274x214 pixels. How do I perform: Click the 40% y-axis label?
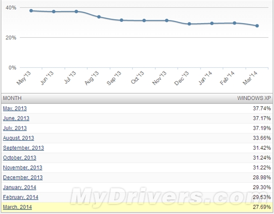click(x=11, y=8)
